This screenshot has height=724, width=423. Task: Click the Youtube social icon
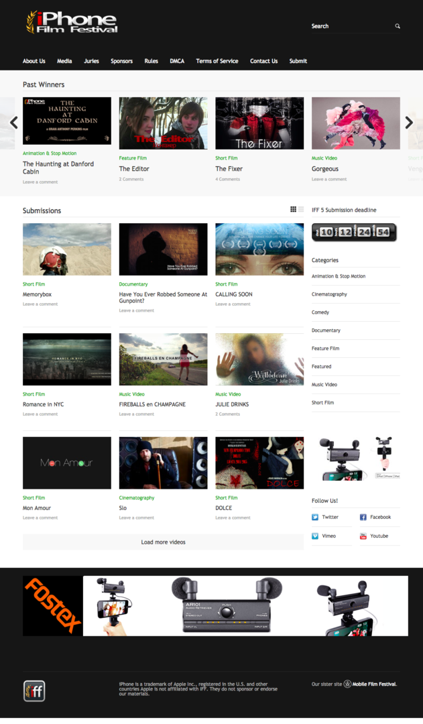click(363, 536)
